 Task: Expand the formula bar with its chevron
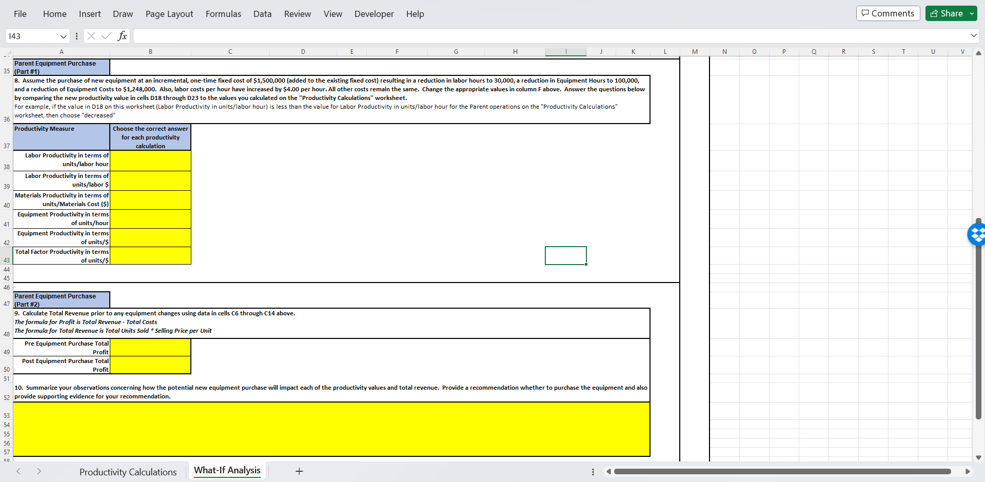(973, 36)
